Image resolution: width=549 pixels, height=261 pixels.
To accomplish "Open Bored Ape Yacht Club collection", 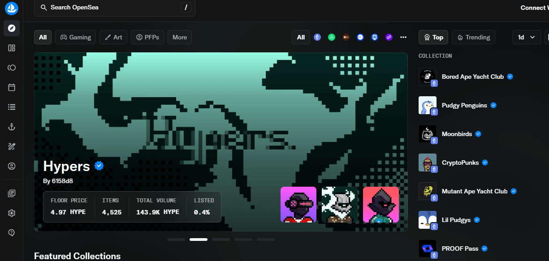I will (472, 77).
